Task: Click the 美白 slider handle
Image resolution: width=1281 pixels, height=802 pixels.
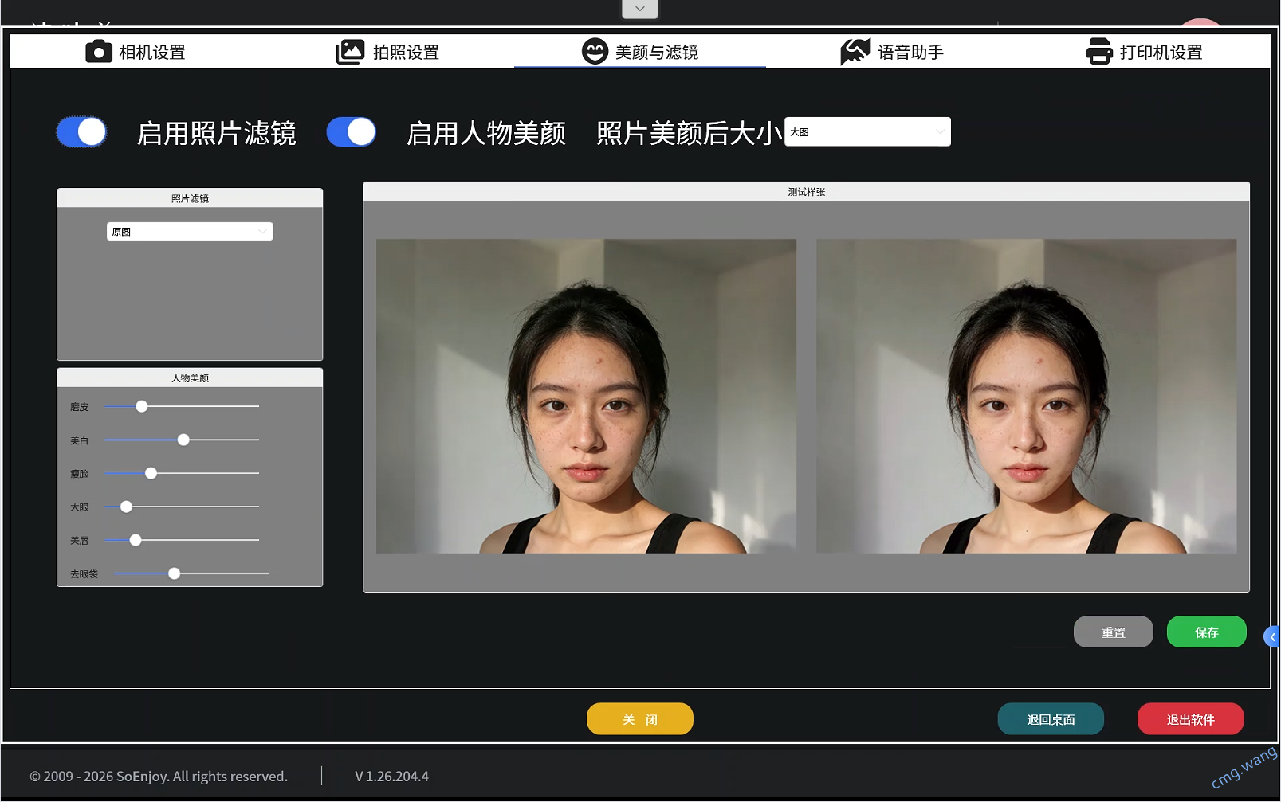Action: pyautogui.click(x=183, y=440)
